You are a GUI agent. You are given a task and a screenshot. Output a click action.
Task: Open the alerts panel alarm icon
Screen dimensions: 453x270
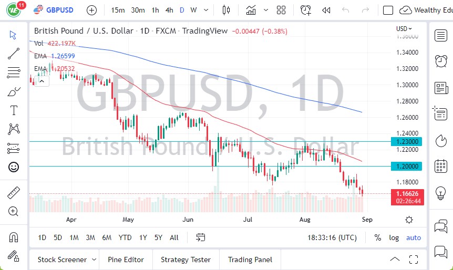(x=441, y=61)
